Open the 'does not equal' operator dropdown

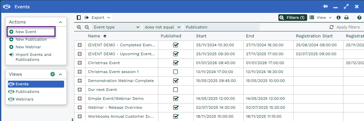tap(162, 27)
